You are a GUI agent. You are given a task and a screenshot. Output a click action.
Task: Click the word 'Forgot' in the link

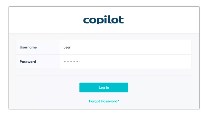coord(95,101)
